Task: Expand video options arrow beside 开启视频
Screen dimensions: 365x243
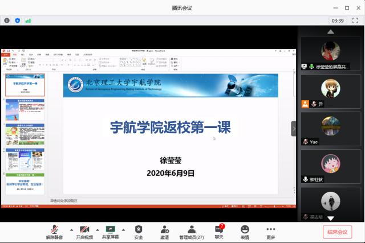Action: (x=98, y=229)
